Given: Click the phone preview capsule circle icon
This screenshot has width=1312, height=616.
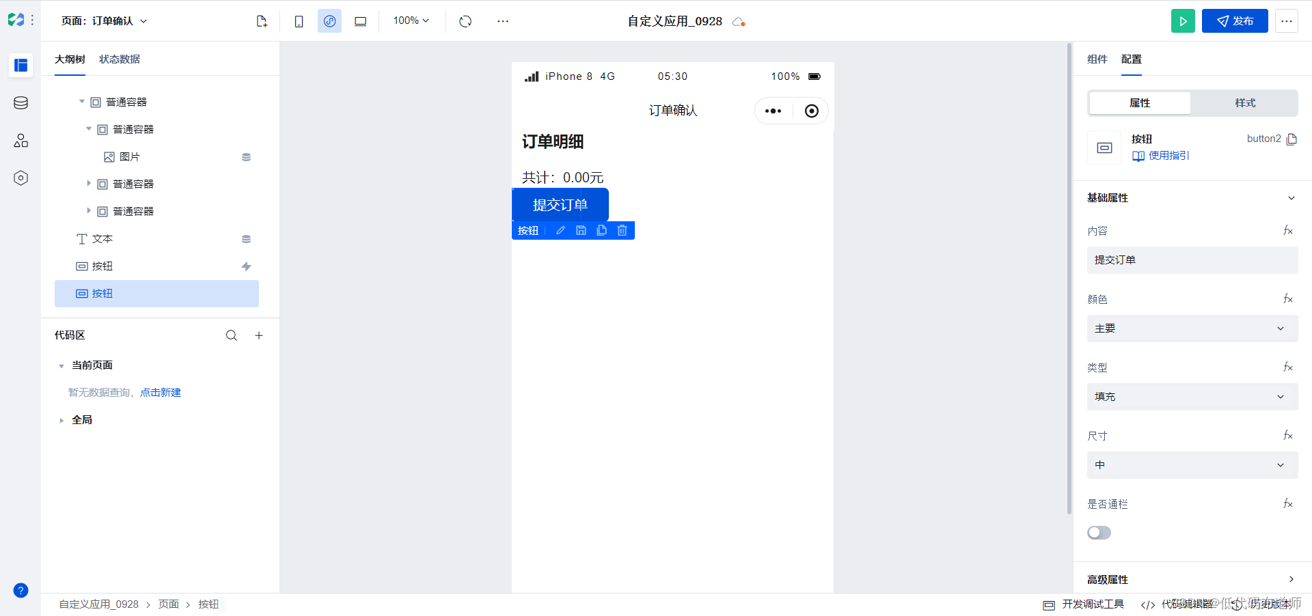Looking at the screenshot, I should point(811,111).
